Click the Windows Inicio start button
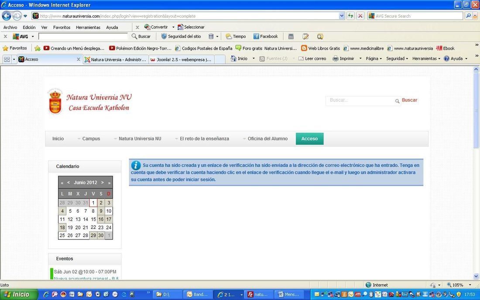Screen dimensions: 480x300 point(19,294)
